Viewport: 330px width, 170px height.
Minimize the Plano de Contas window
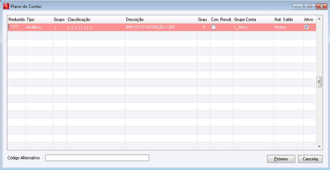(x=297, y=7)
